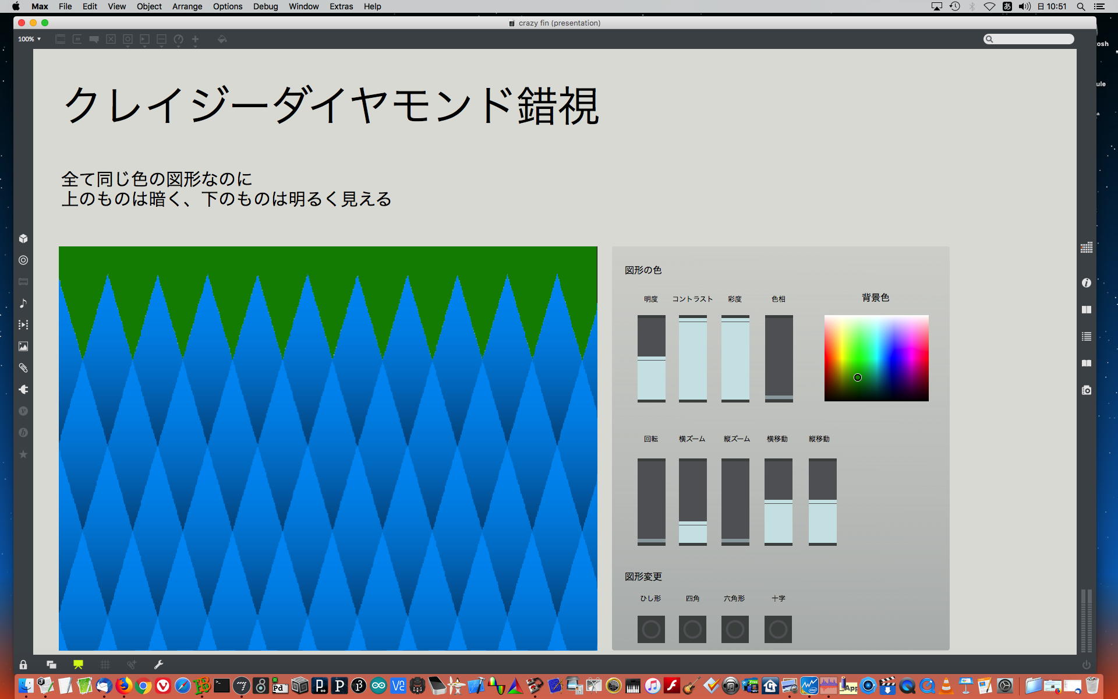Image resolution: width=1118 pixels, height=699 pixels.
Task: Open the objects browser cube icon
Action: 23,238
